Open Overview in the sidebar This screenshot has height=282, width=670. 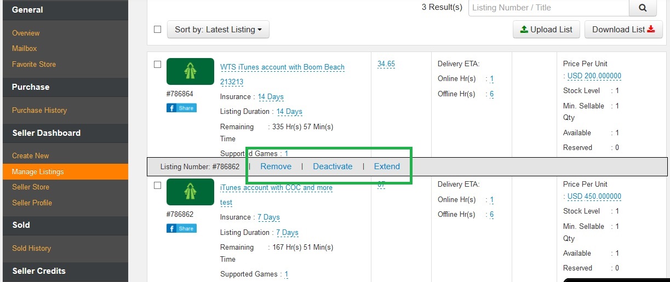click(26, 33)
